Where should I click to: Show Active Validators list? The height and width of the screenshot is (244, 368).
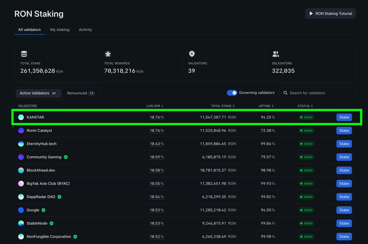tap(38, 93)
